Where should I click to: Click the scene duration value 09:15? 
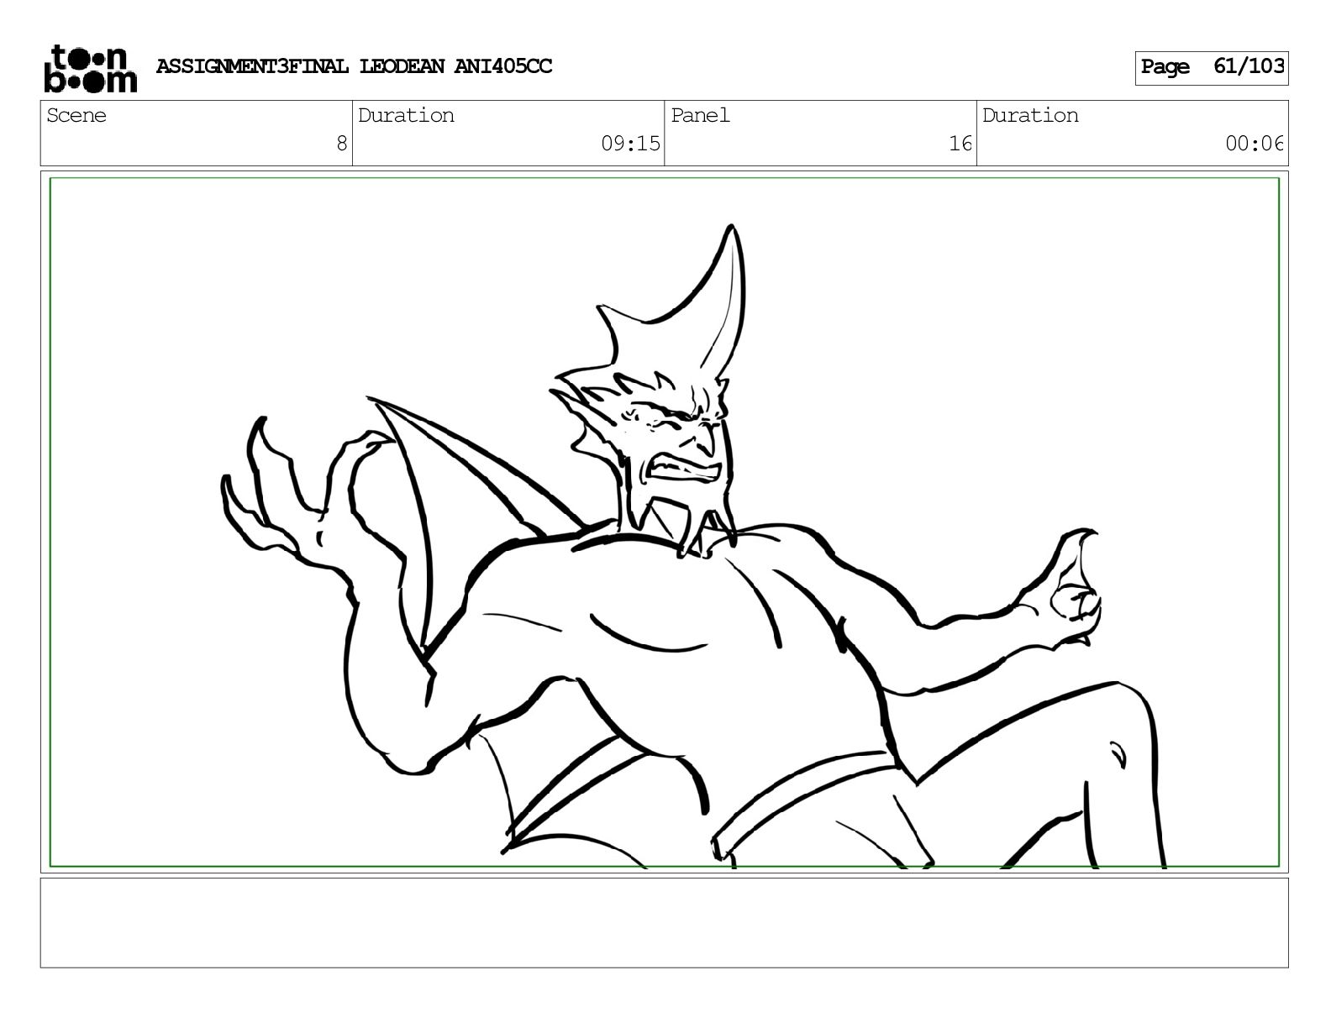[x=630, y=144]
